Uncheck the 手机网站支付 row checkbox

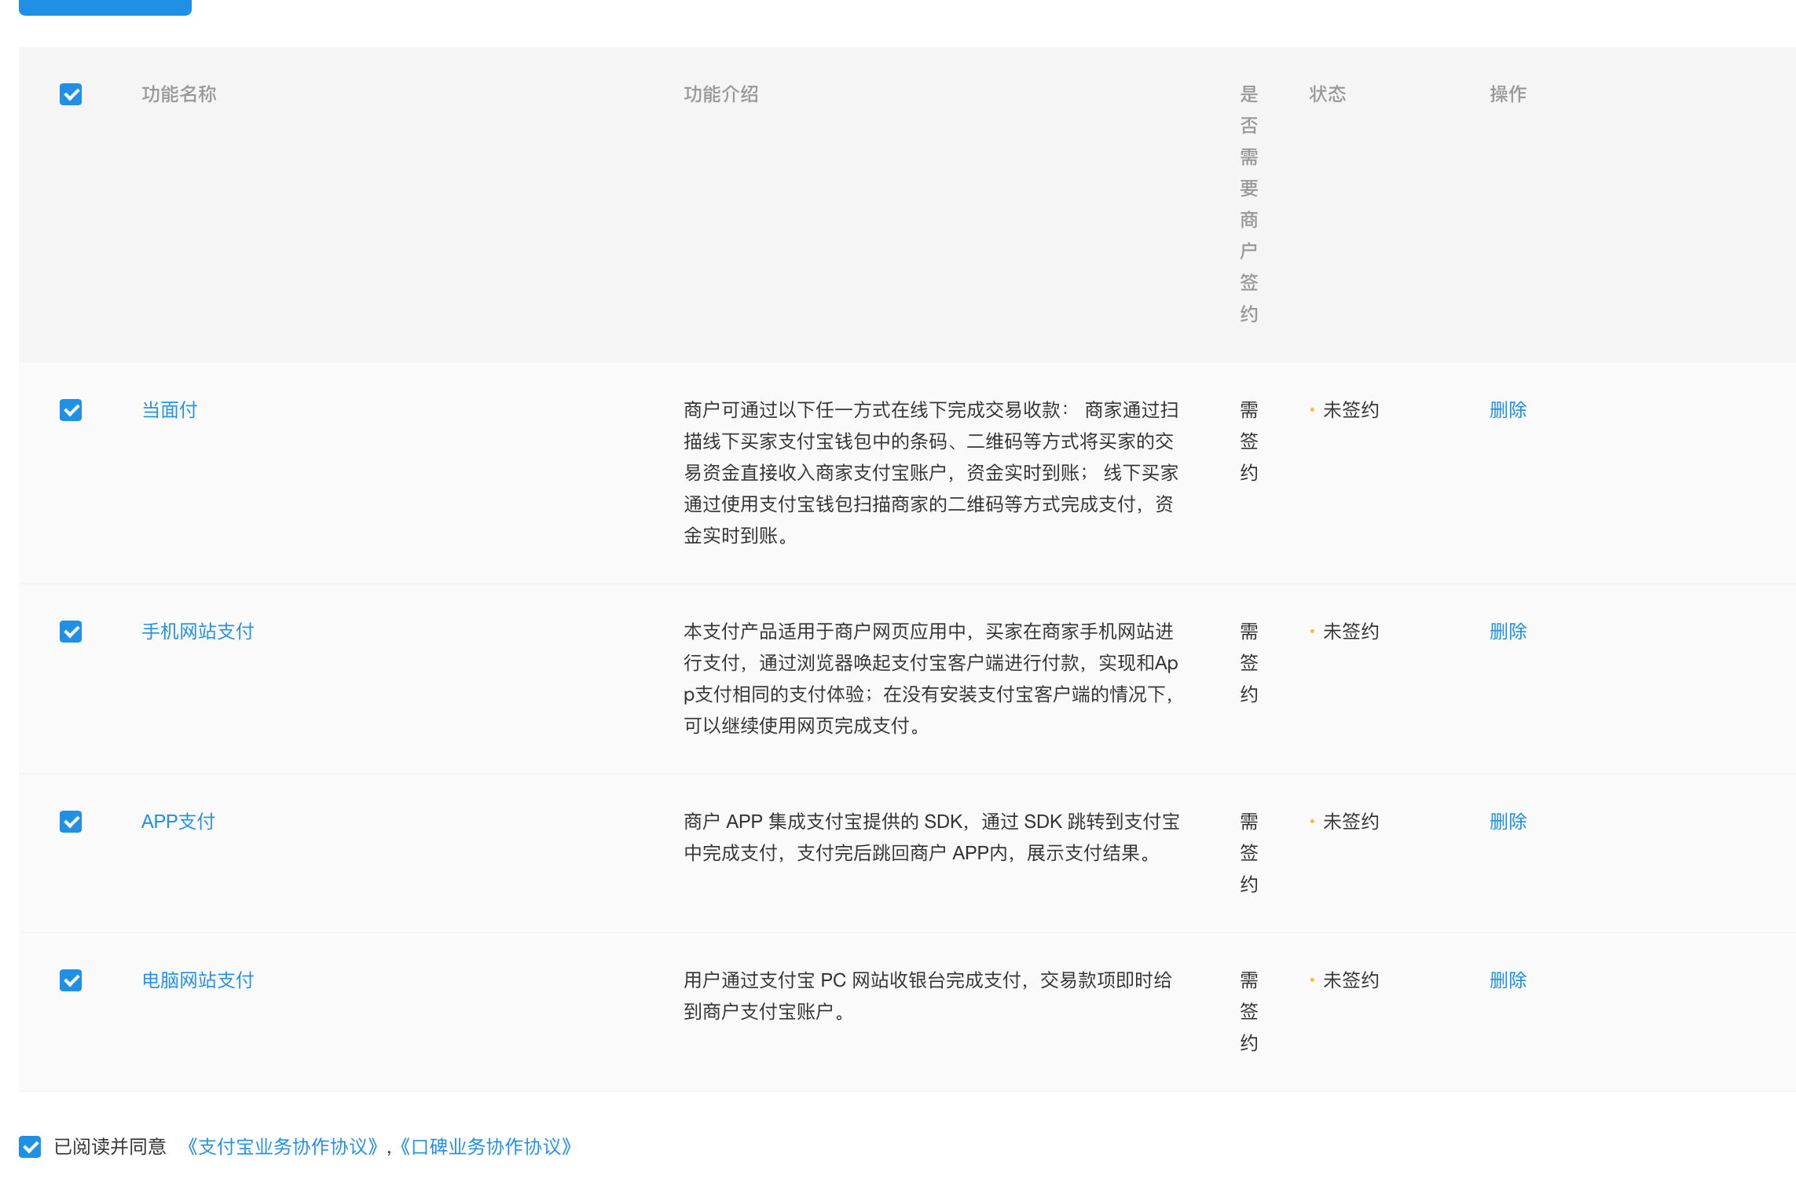70,631
